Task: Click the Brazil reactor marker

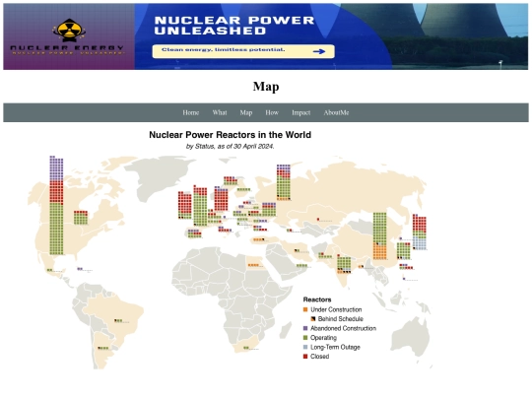Action: [x=118, y=320]
